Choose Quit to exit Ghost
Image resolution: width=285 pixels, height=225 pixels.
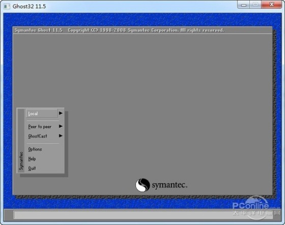point(32,168)
